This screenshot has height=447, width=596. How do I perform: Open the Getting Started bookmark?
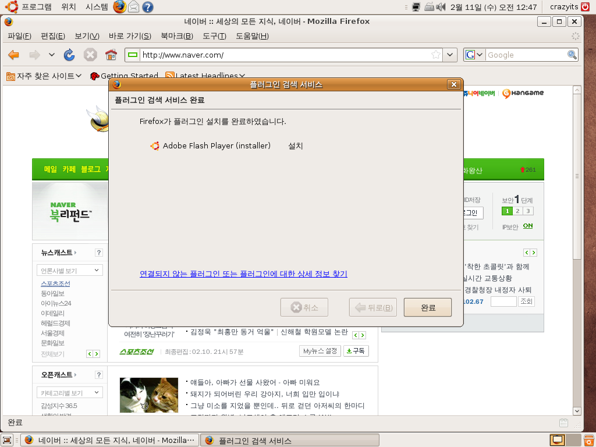pos(124,76)
